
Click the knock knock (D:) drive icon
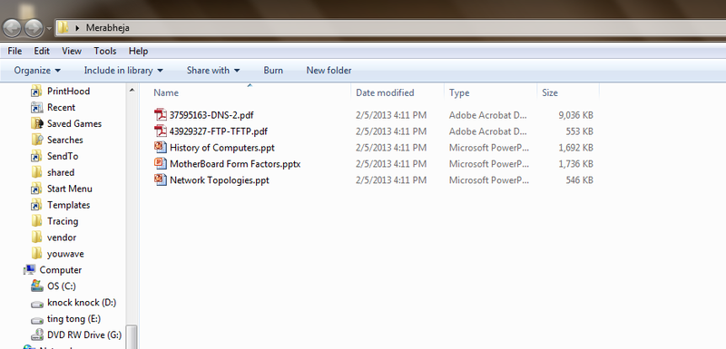pyautogui.click(x=37, y=304)
